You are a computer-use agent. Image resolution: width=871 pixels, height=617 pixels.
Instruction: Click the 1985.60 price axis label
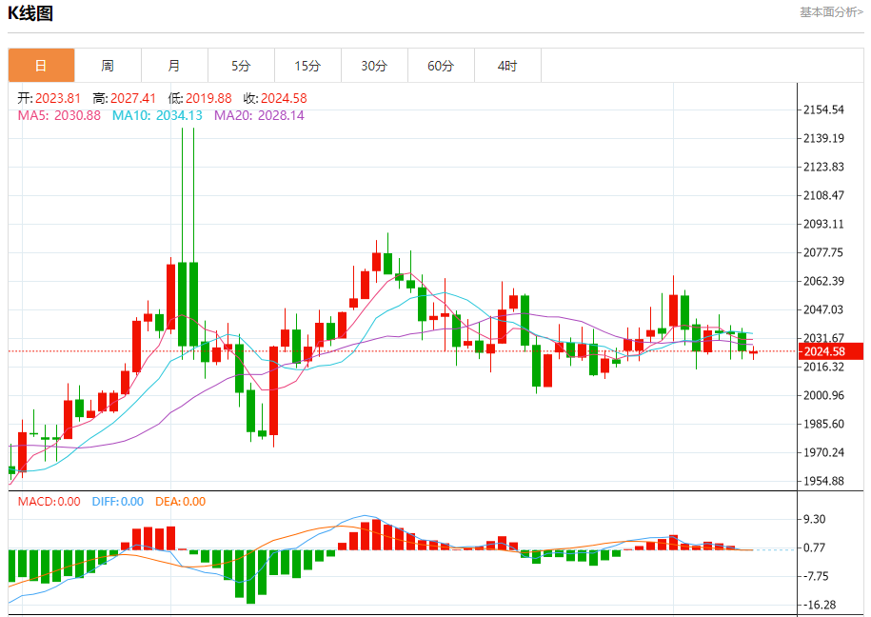tap(823, 424)
